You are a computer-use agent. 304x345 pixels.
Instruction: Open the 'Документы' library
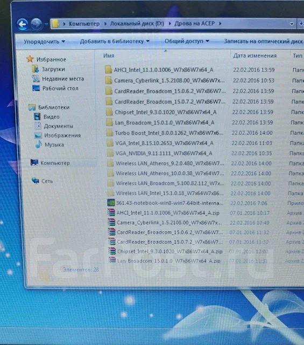point(58,126)
